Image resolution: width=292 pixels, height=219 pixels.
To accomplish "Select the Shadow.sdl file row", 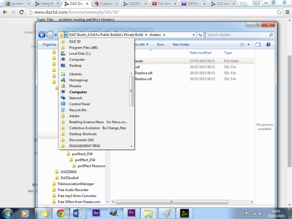I will pyautogui.click(x=194, y=79).
